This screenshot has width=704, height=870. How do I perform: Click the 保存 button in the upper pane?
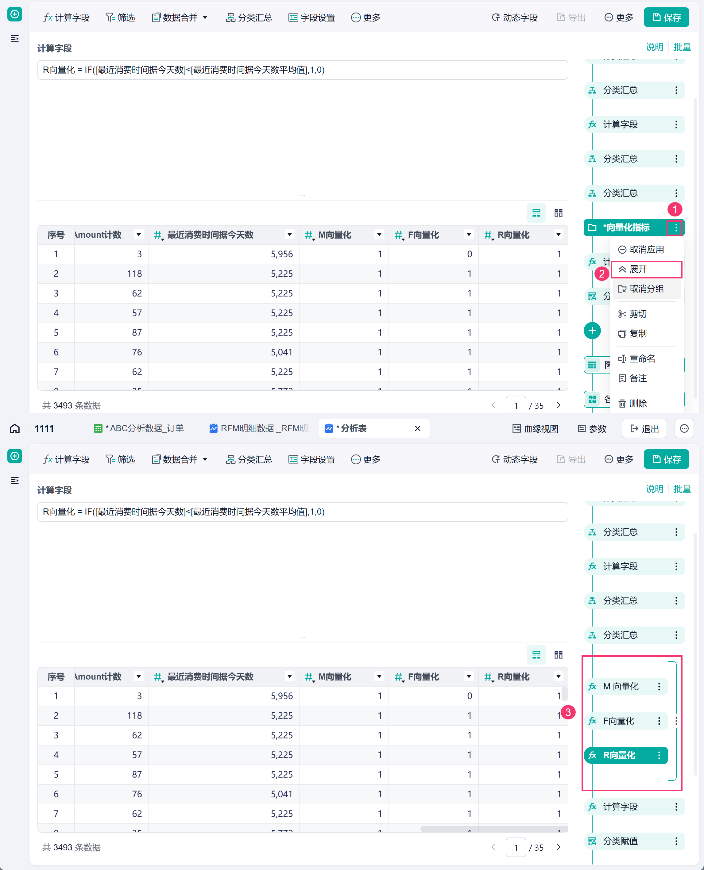666,17
